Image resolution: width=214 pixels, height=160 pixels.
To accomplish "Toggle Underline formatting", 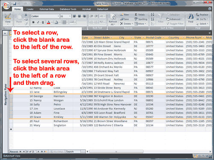I will tap(43, 22).
